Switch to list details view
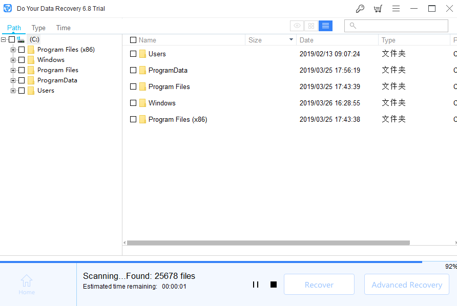457x306 pixels. tap(325, 26)
